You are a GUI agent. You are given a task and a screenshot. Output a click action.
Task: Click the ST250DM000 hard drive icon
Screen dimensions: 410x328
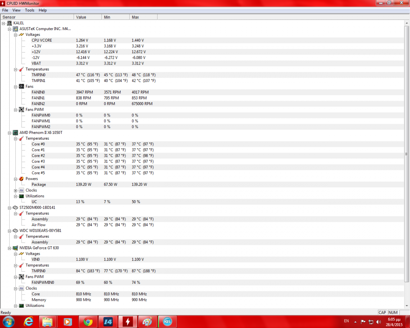(x=15, y=207)
